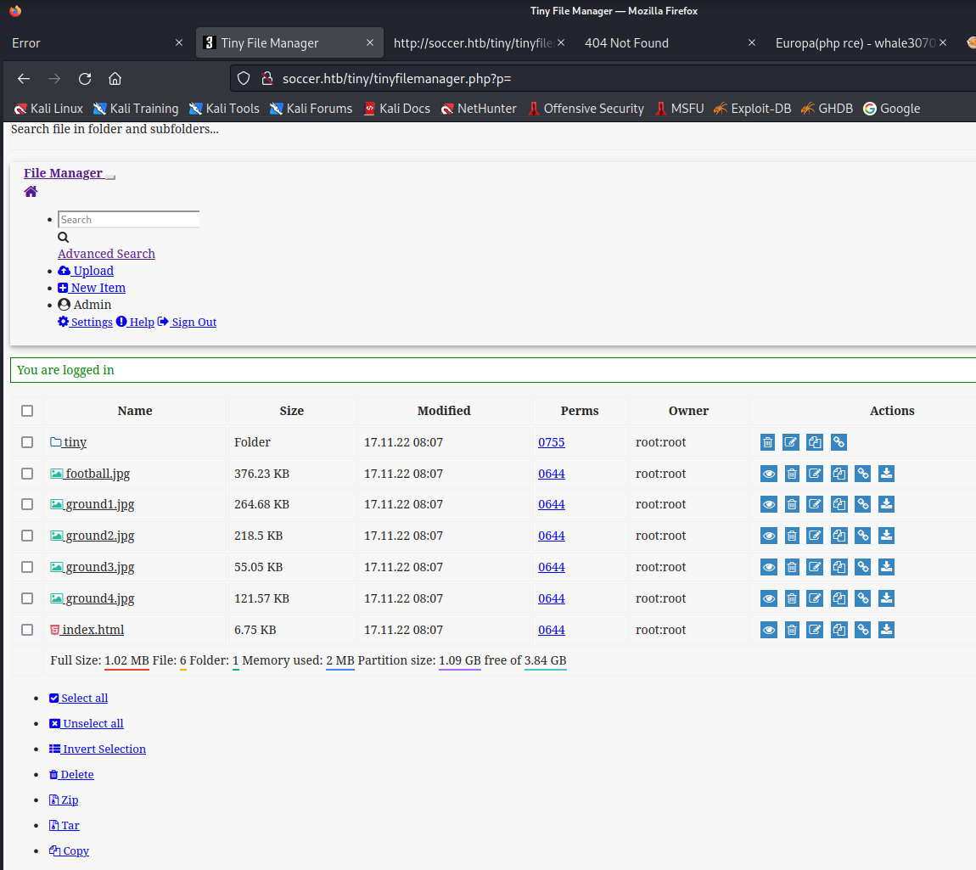Screen dimensions: 976x870
Task: Copy ground2.jpg using its copy icon
Action: (839, 536)
